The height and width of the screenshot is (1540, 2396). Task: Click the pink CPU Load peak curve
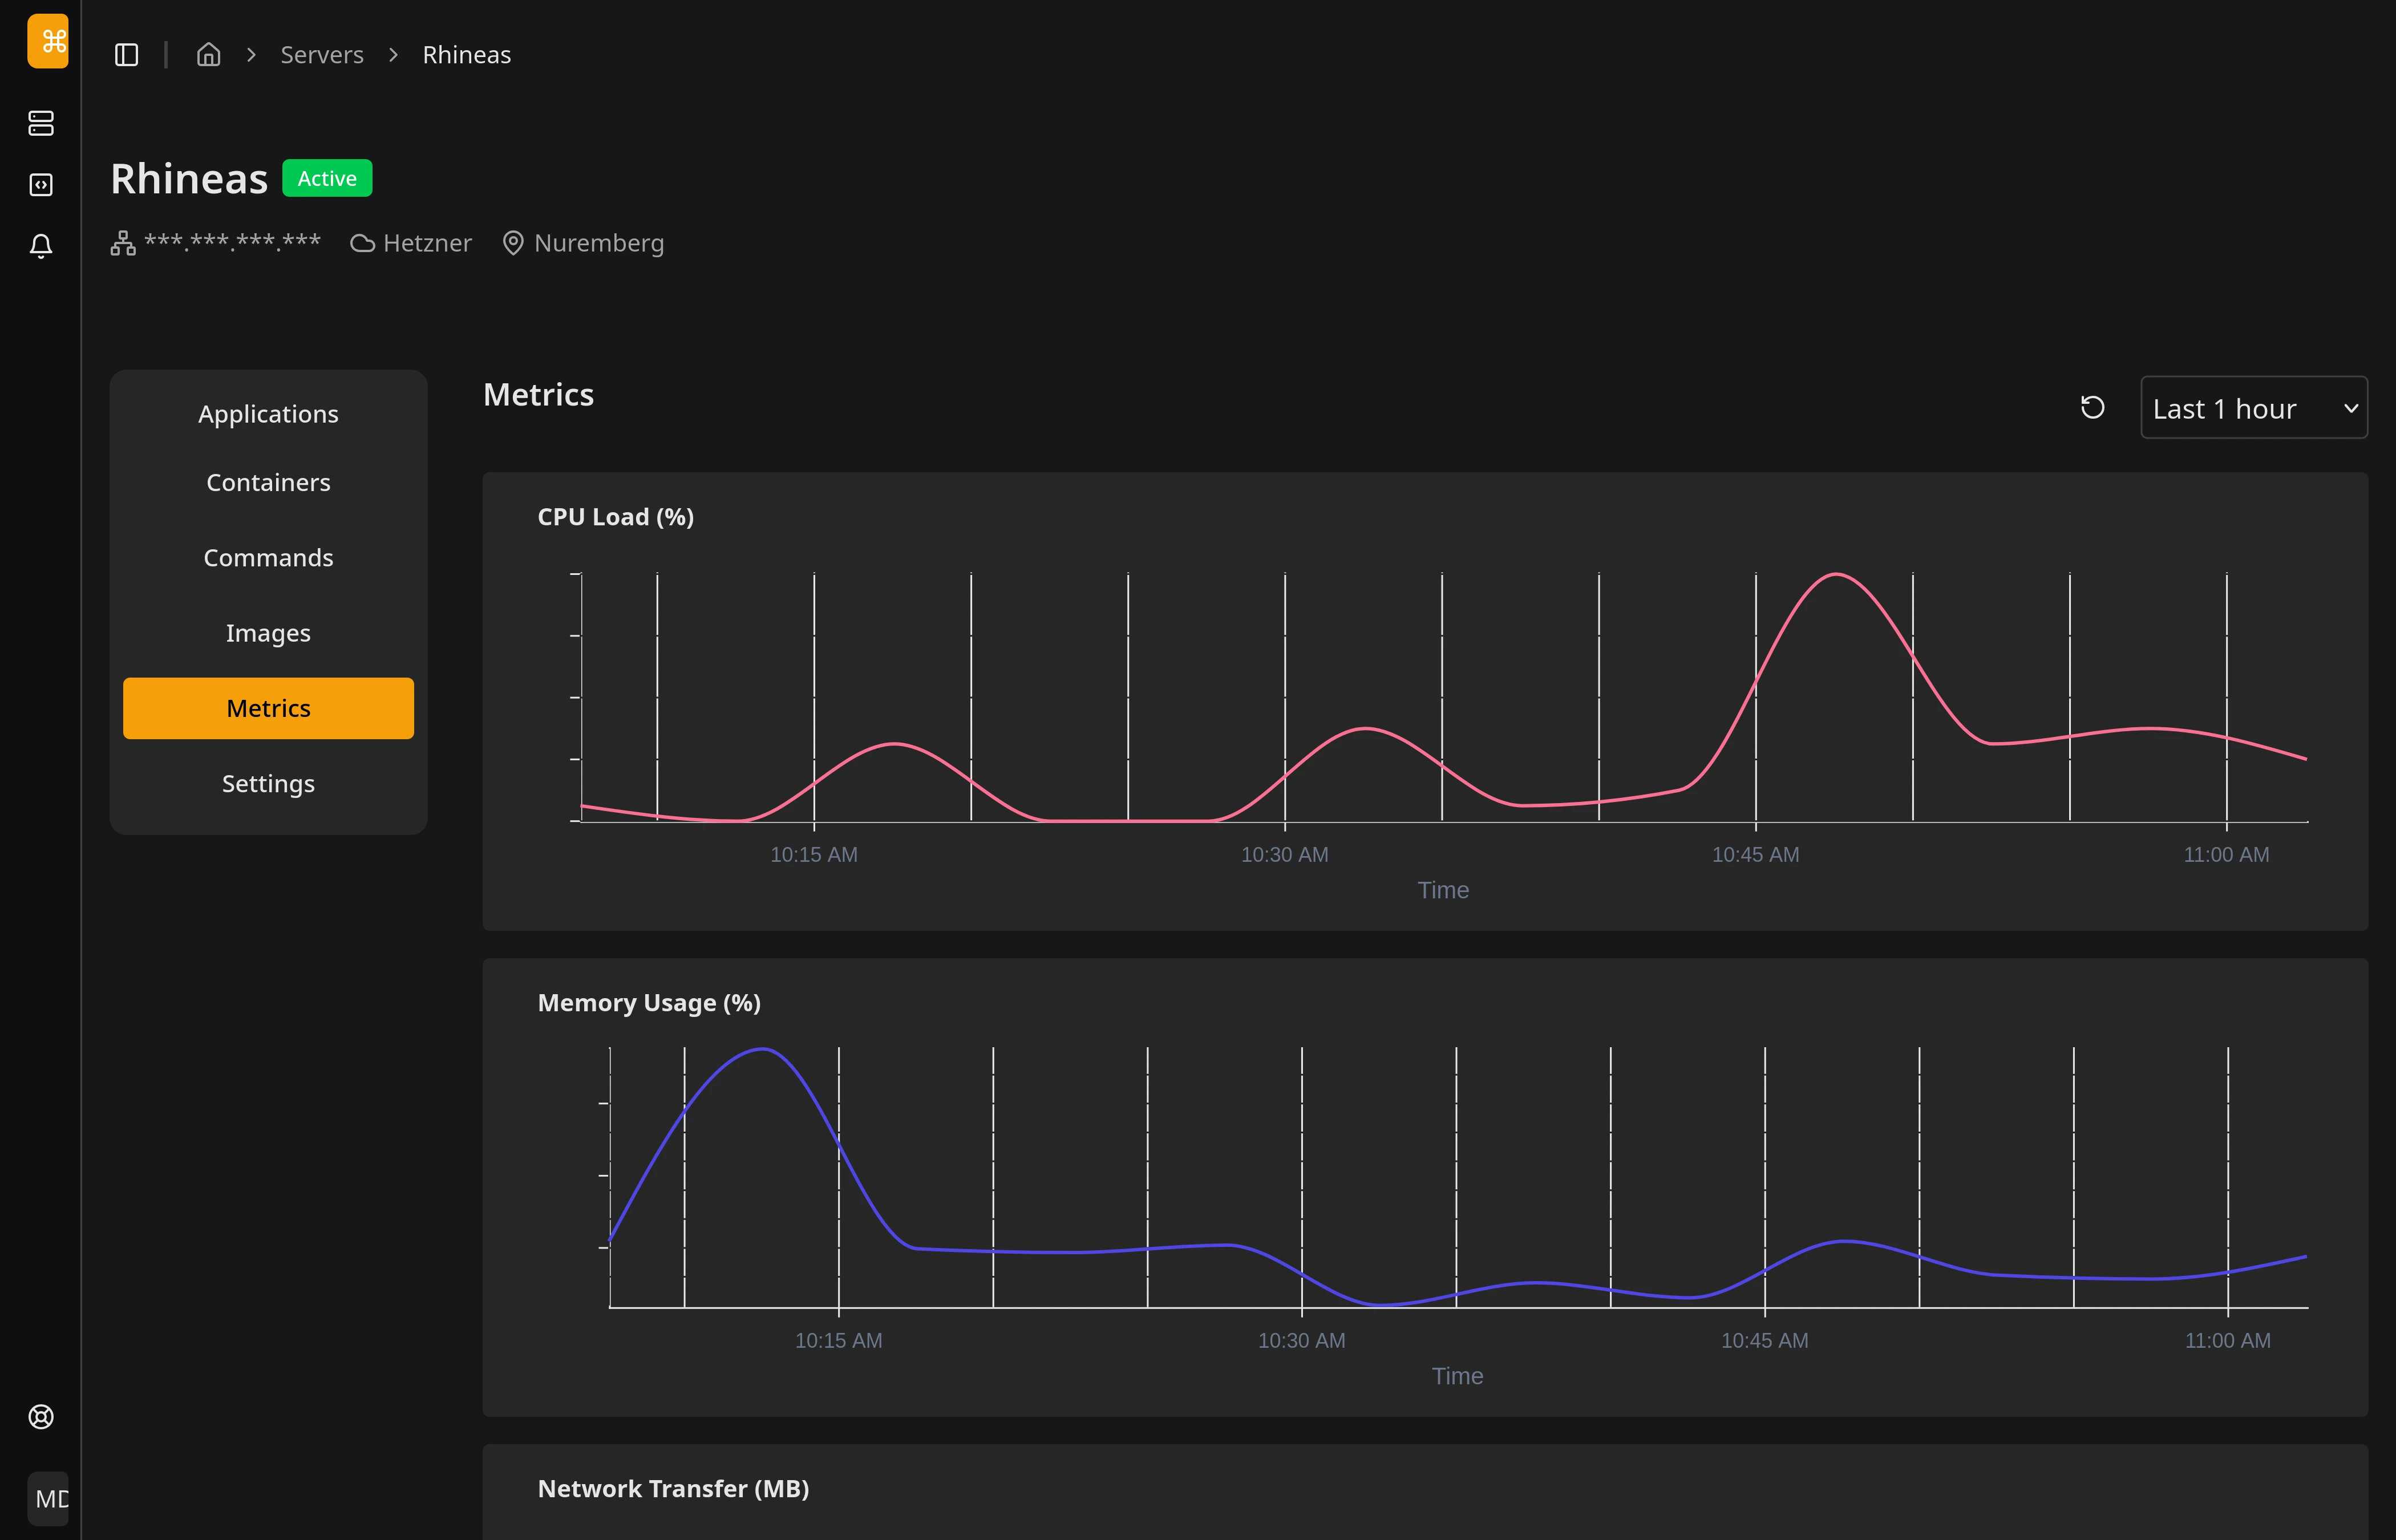click(1836, 578)
